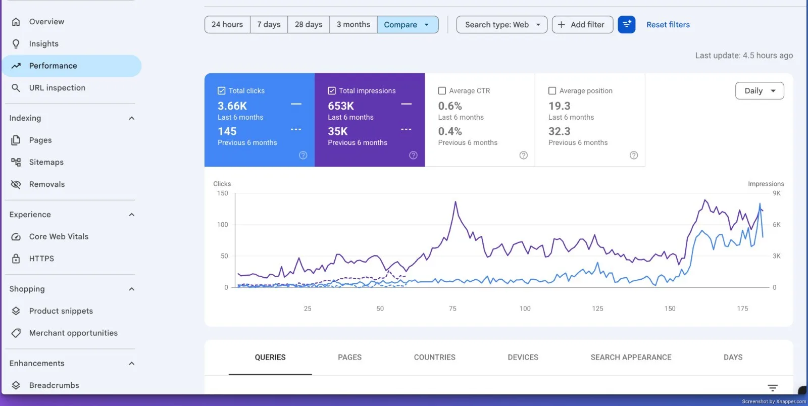The height and width of the screenshot is (406, 808).
Task: Enable the Average CTR checkbox
Action: pyautogui.click(x=442, y=91)
